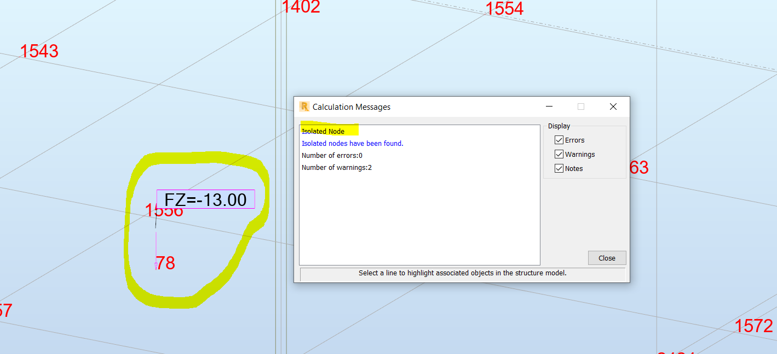
Task: Click the 'Number of warnings:2' message line
Action: click(336, 167)
